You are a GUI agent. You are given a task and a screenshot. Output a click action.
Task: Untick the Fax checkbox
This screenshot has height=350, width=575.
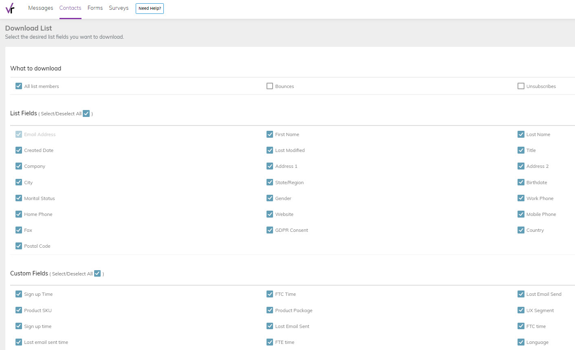[x=19, y=230]
